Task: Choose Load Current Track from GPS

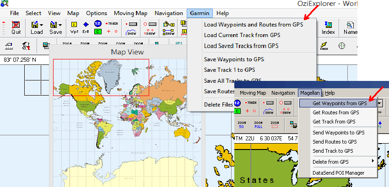Action: click(242, 35)
